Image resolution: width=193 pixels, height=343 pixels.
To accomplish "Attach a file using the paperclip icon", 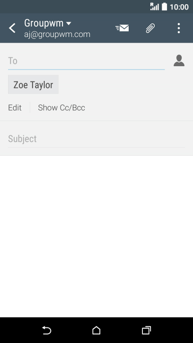I will [x=150, y=28].
